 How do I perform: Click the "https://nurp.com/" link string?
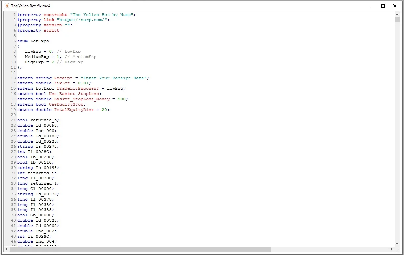pyautogui.click(x=82, y=20)
